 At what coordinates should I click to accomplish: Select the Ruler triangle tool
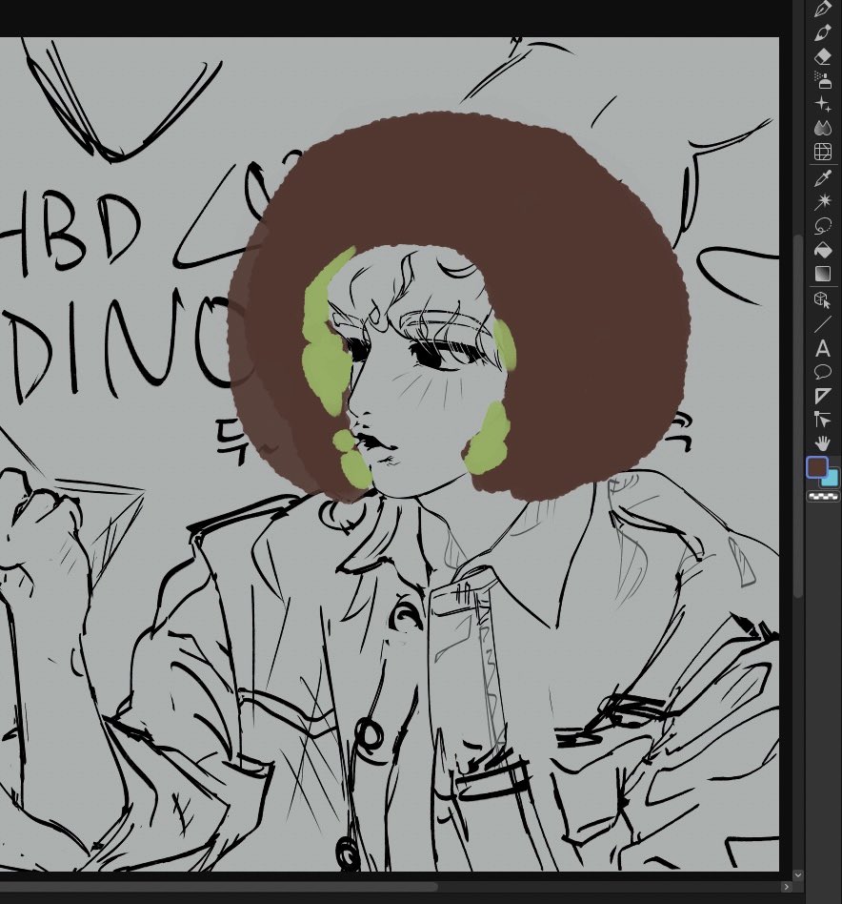coord(823,396)
